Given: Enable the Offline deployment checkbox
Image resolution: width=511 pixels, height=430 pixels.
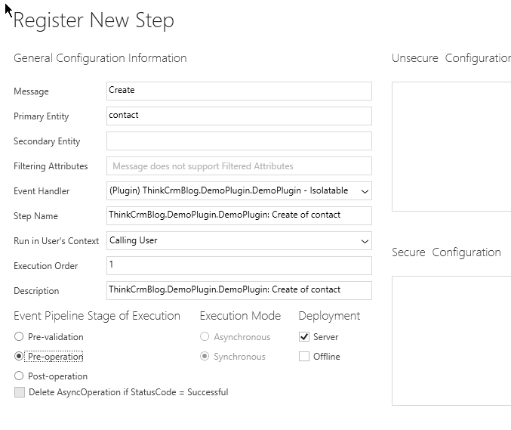Looking at the screenshot, I should [304, 356].
